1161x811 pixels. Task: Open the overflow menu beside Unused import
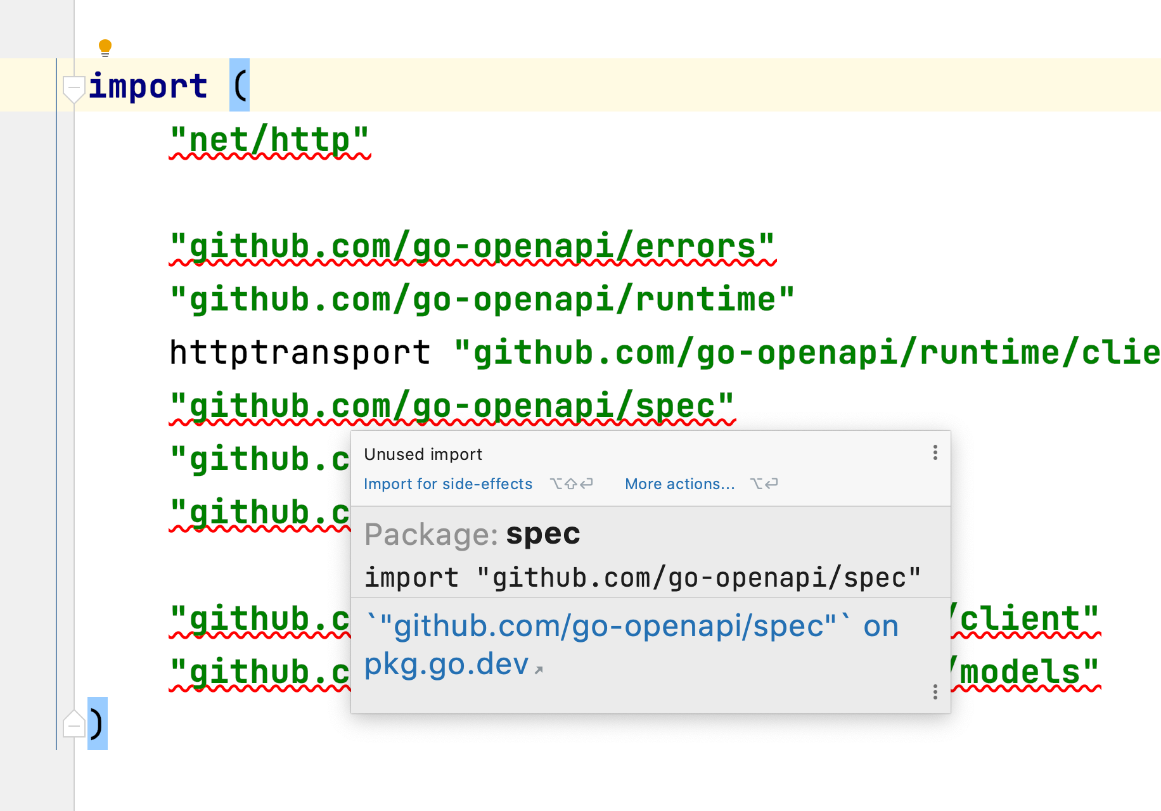tap(935, 452)
